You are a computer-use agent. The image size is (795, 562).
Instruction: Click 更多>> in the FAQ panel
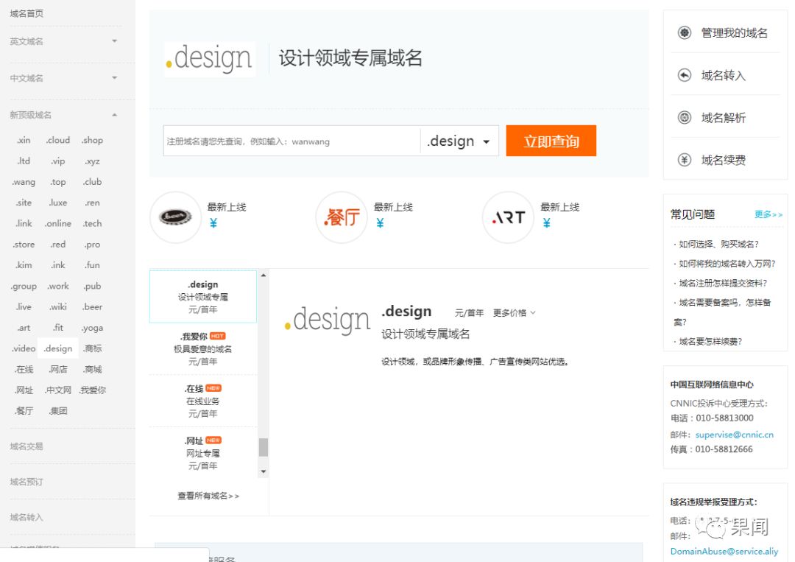point(768,214)
